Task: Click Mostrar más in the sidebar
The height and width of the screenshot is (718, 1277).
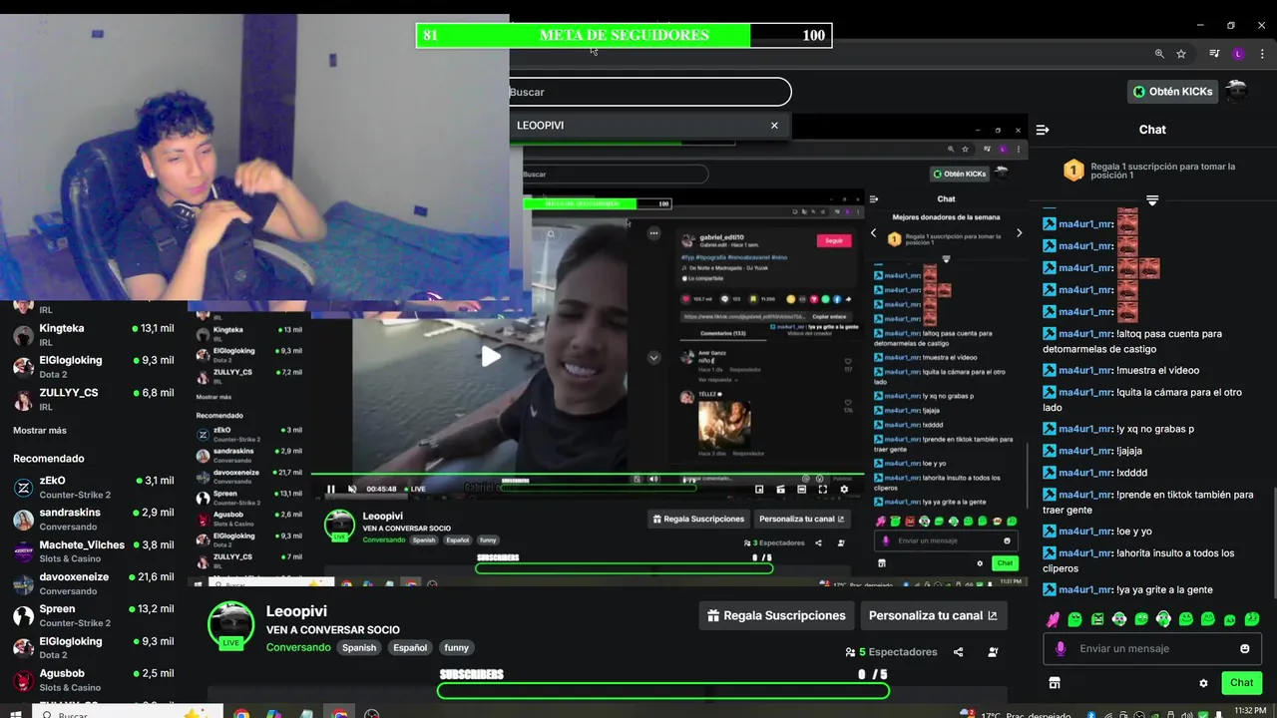Action: (x=40, y=431)
